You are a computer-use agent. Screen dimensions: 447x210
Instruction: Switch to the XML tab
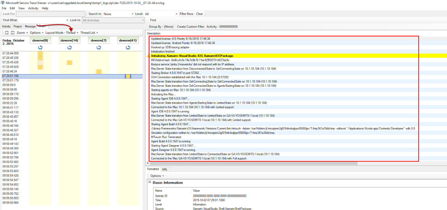click(165, 169)
